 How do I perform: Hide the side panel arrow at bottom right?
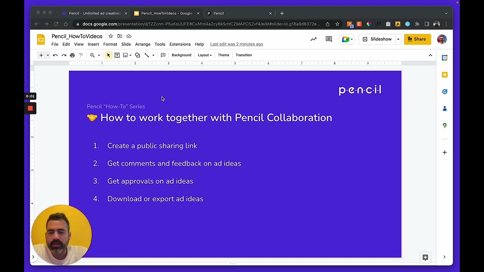[444, 257]
